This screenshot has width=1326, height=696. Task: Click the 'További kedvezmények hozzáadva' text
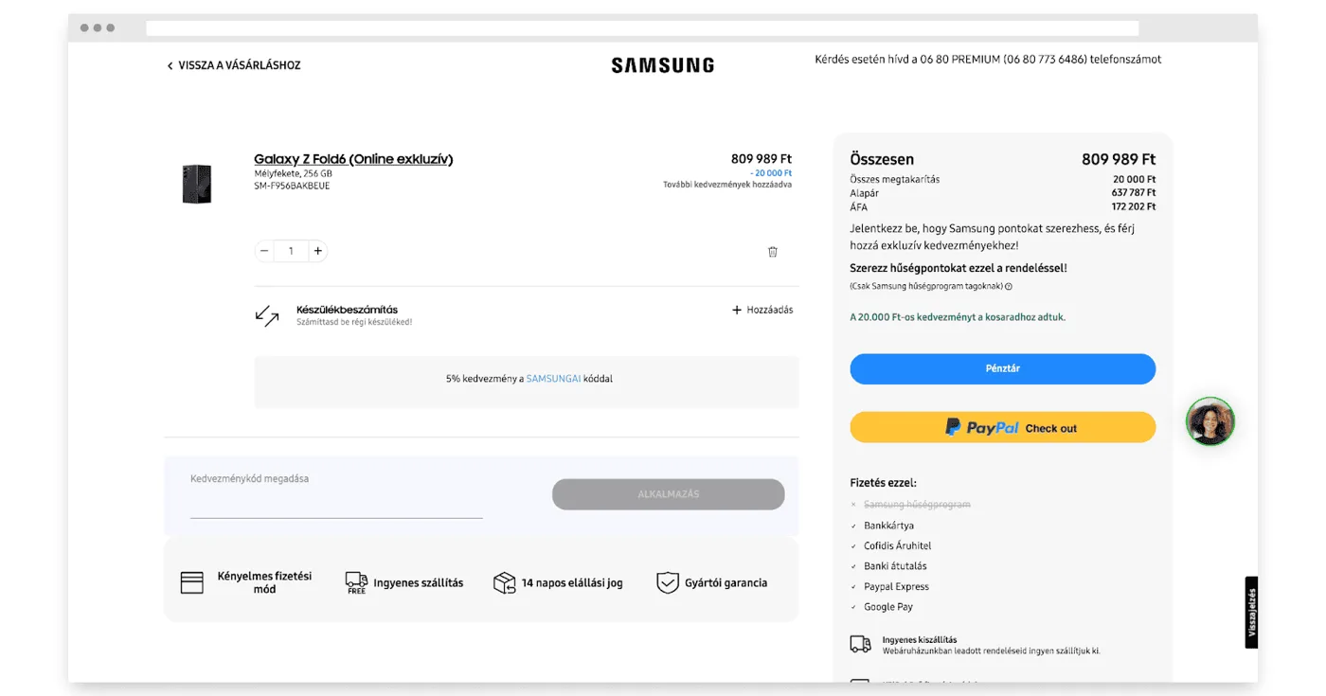727,185
